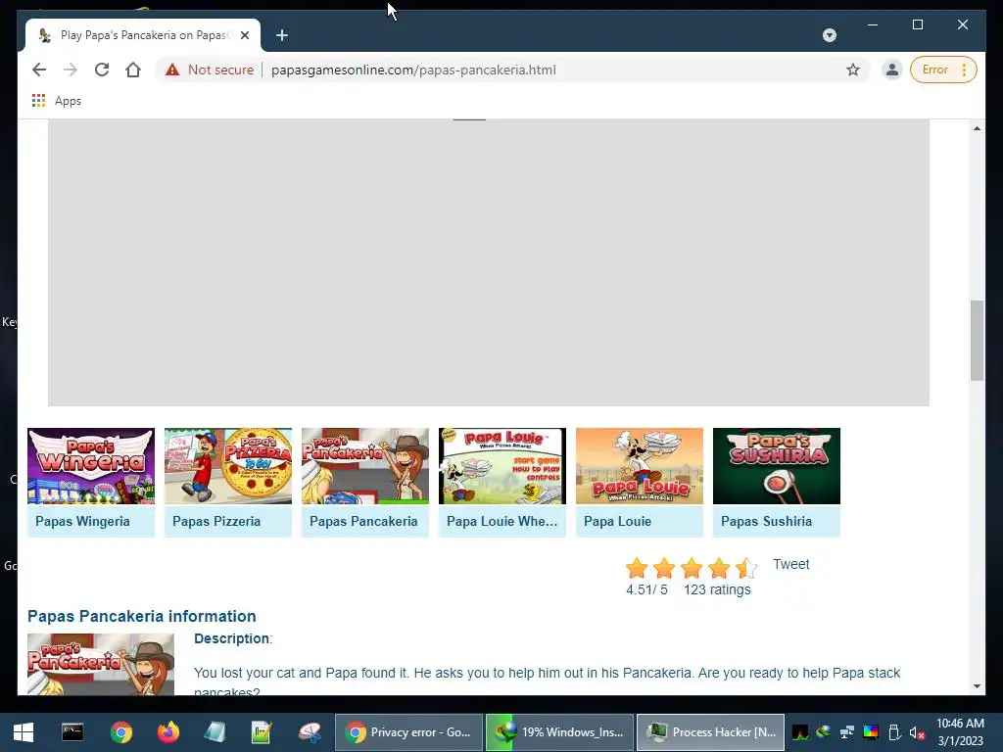Go back to the previous page

(39, 70)
